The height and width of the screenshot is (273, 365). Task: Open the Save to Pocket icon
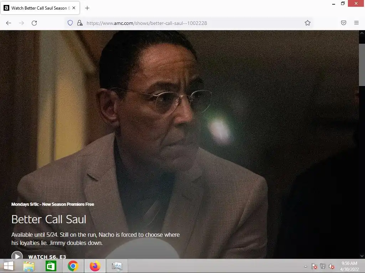click(x=344, y=23)
